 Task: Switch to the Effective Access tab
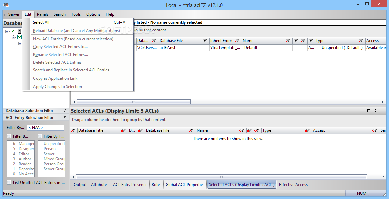[x=293, y=185]
